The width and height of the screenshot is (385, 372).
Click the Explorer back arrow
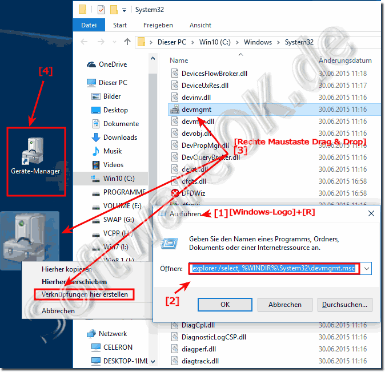84,42
